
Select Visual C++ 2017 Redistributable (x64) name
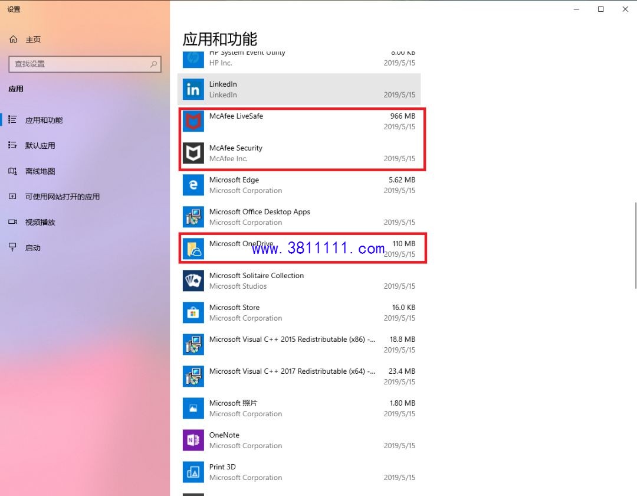pos(292,371)
